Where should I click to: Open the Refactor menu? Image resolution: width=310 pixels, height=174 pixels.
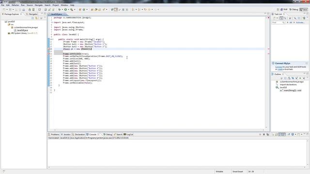15,5
